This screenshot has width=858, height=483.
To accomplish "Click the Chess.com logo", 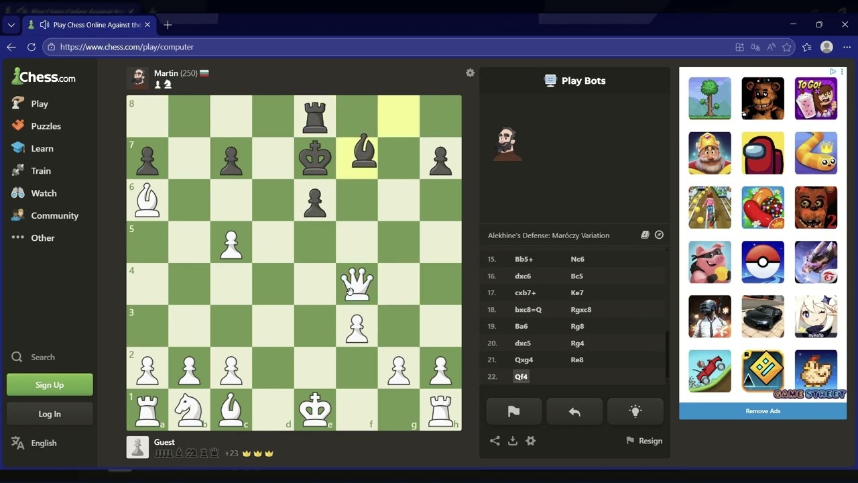I will (44, 76).
